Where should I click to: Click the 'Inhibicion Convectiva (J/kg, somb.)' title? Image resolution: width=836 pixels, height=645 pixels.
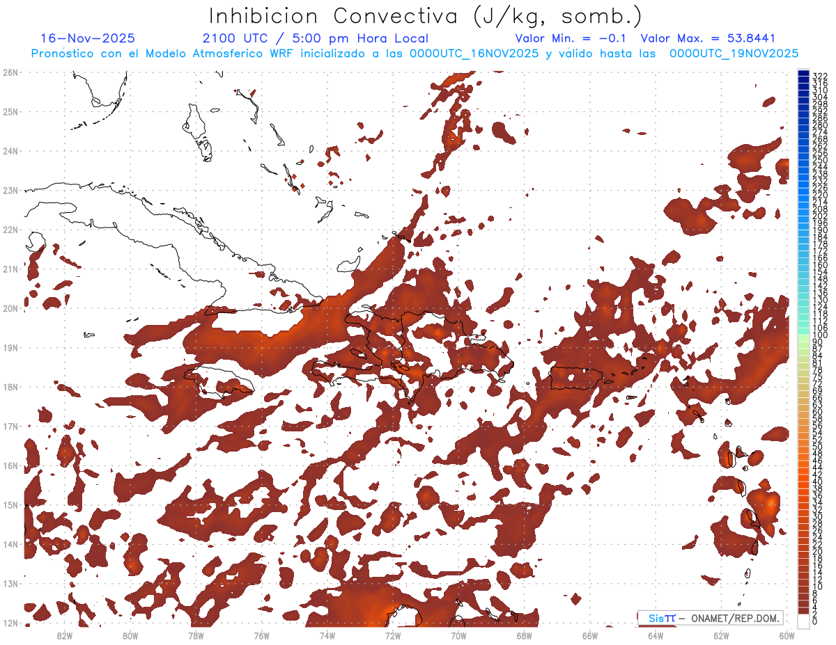(x=426, y=16)
